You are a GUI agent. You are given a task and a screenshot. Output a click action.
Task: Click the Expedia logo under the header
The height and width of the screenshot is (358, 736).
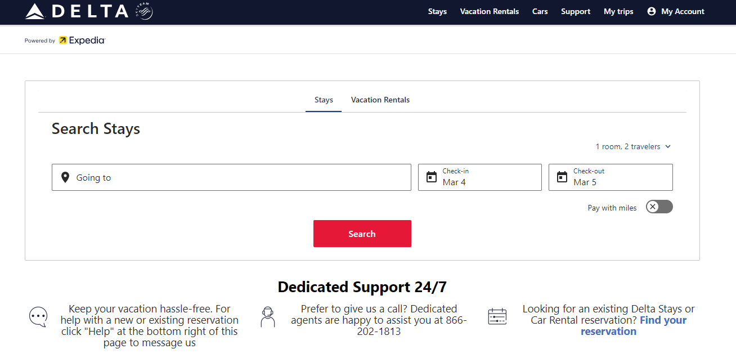(82, 41)
